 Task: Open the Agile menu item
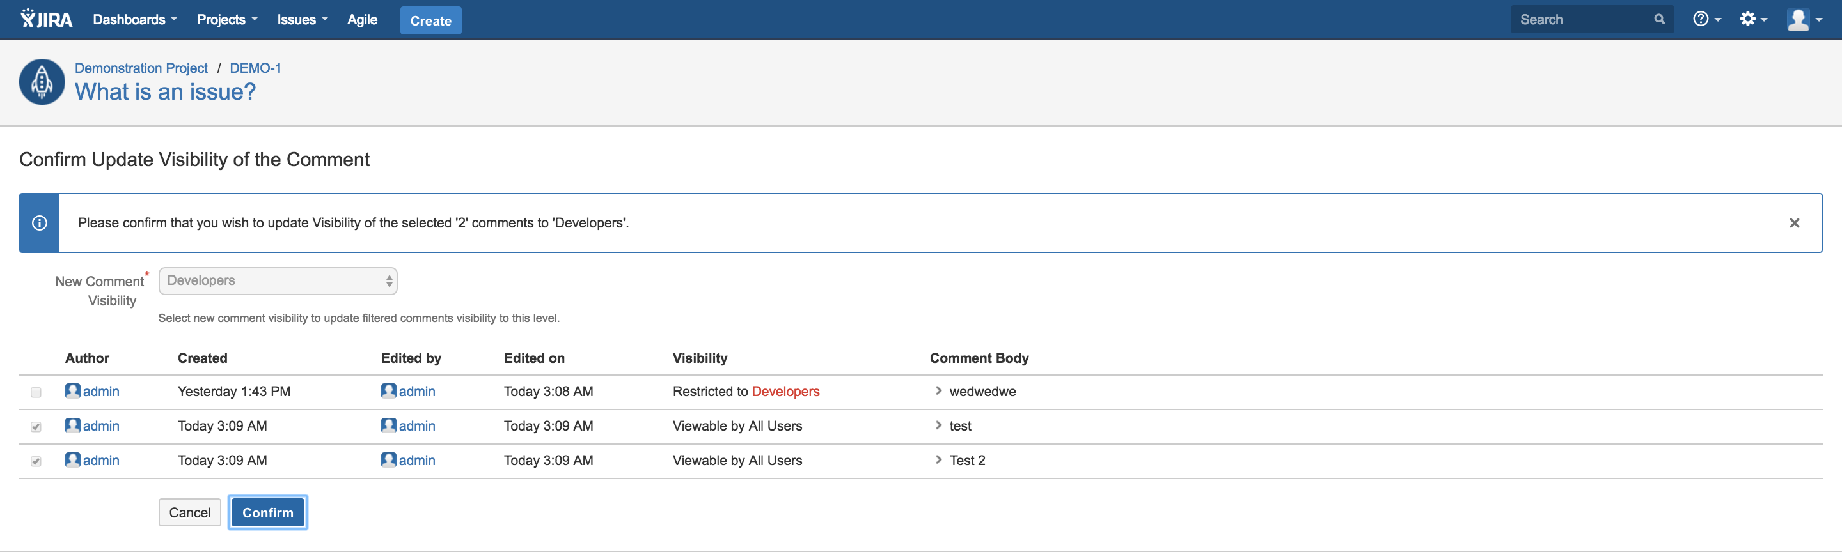(363, 19)
